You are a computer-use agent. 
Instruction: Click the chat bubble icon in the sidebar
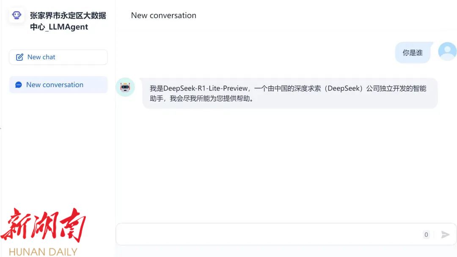19,85
